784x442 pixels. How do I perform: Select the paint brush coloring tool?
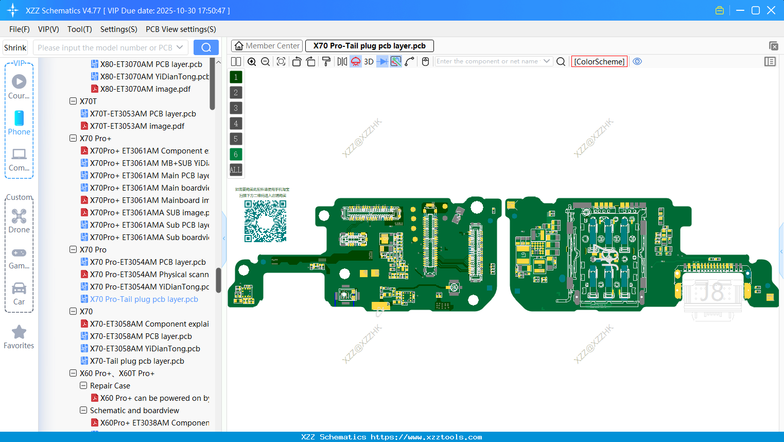[x=326, y=61]
